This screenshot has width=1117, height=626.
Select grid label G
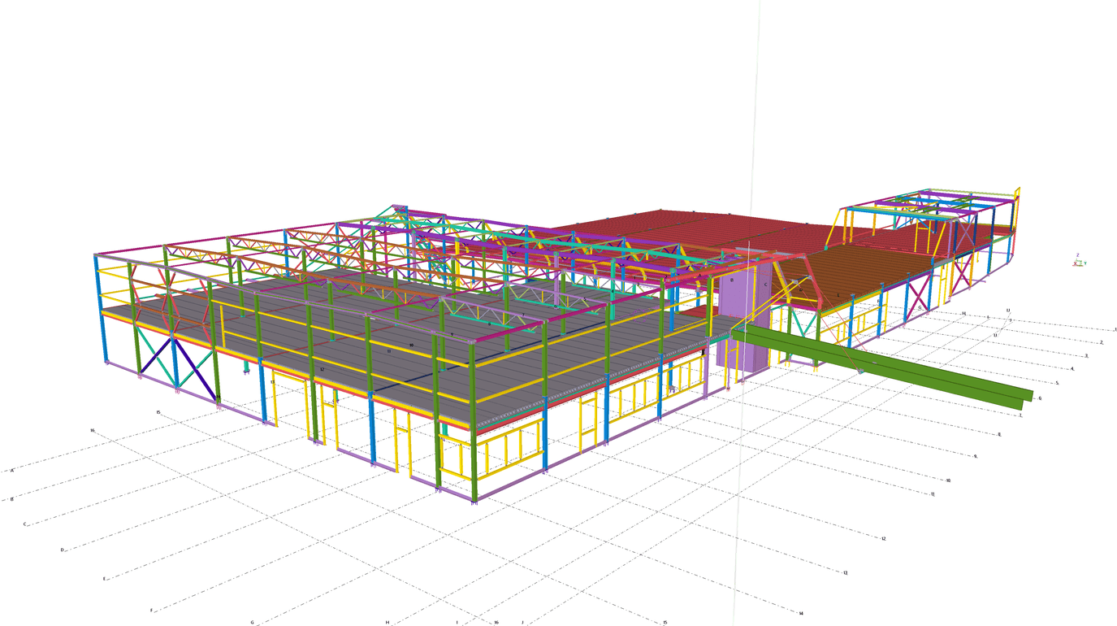pyautogui.click(x=252, y=623)
